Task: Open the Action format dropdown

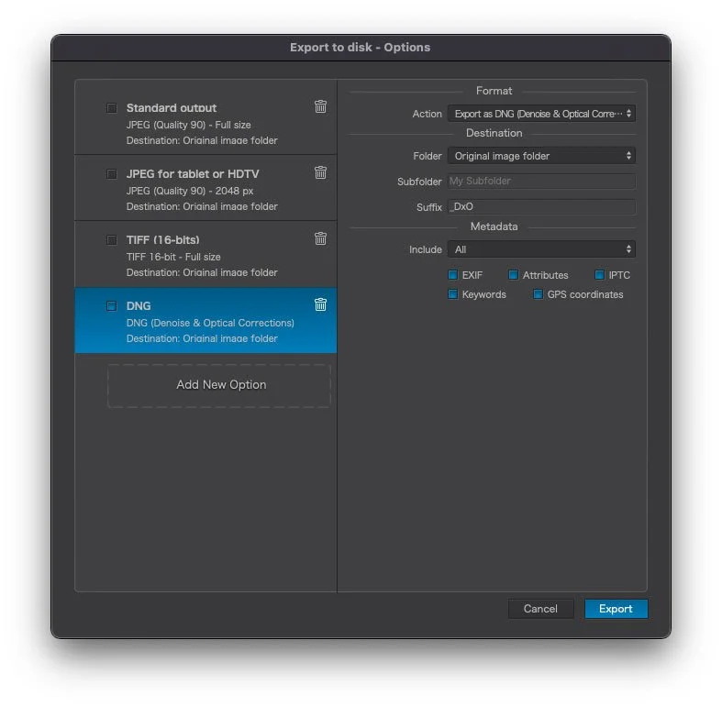Action: (541, 114)
